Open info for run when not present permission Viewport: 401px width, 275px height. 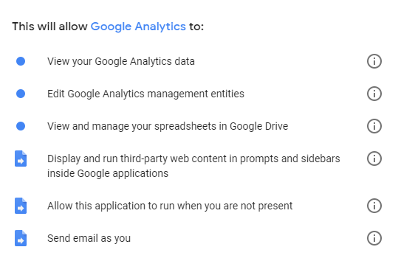point(374,206)
